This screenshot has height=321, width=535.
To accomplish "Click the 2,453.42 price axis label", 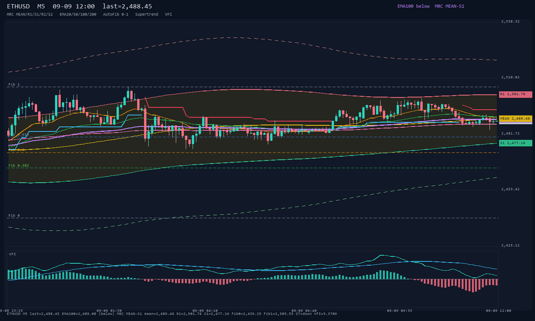I will pos(511,189).
